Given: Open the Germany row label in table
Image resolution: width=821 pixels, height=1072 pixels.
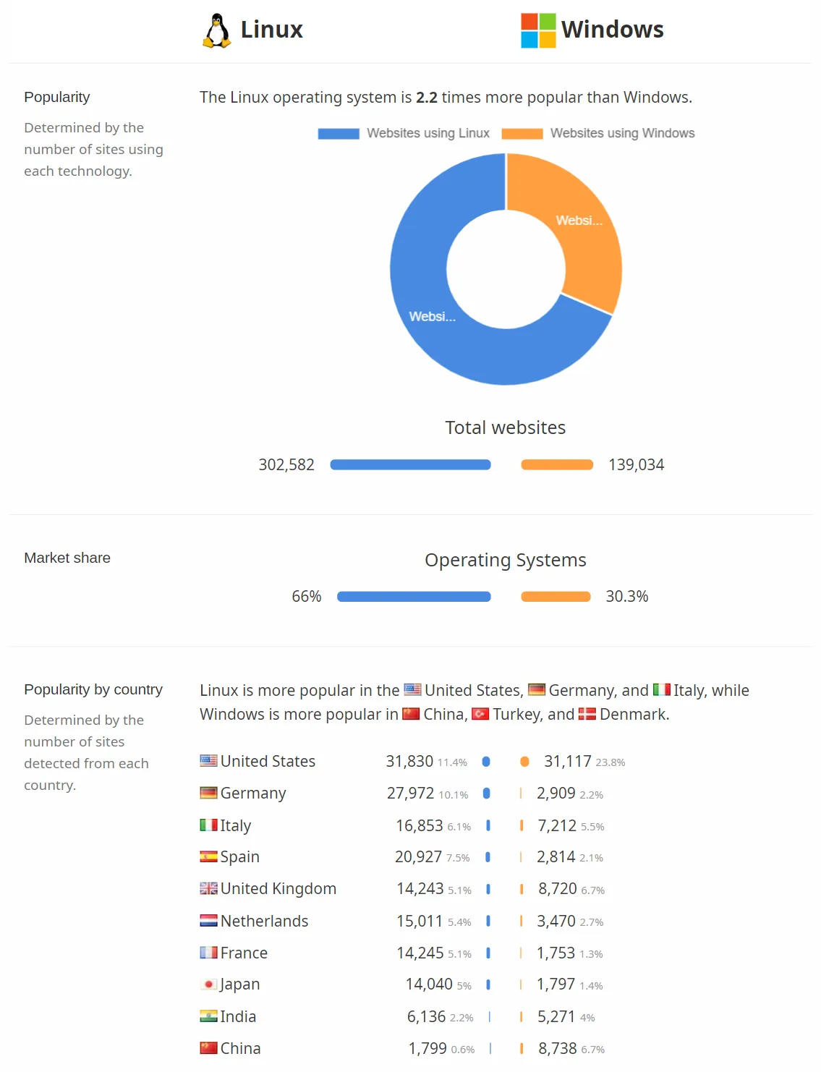Looking at the screenshot, I should click(253, 794).
